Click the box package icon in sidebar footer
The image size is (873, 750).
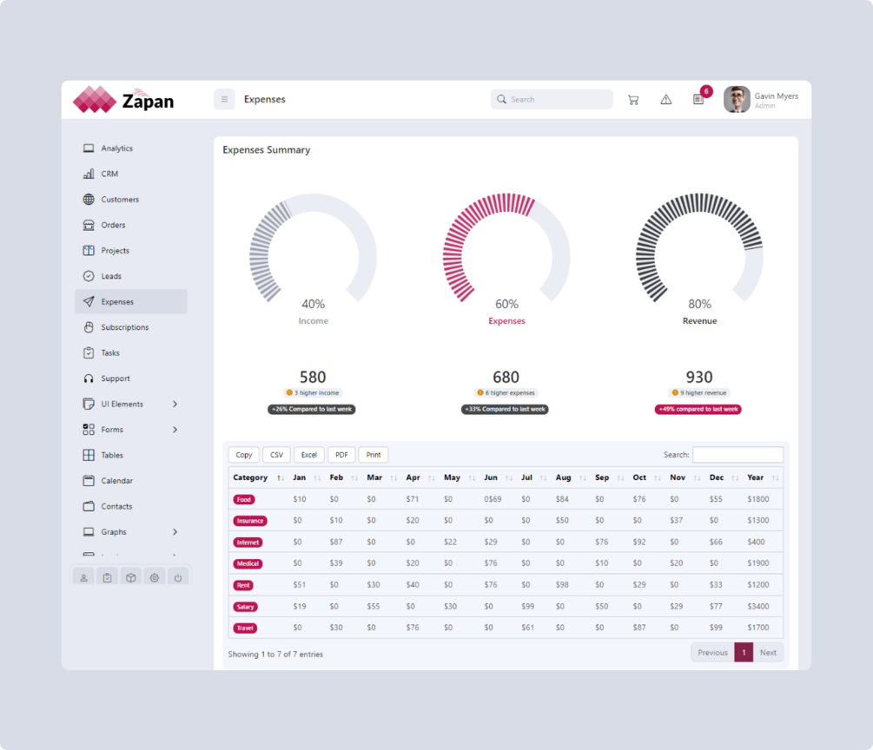pos(131,578)
